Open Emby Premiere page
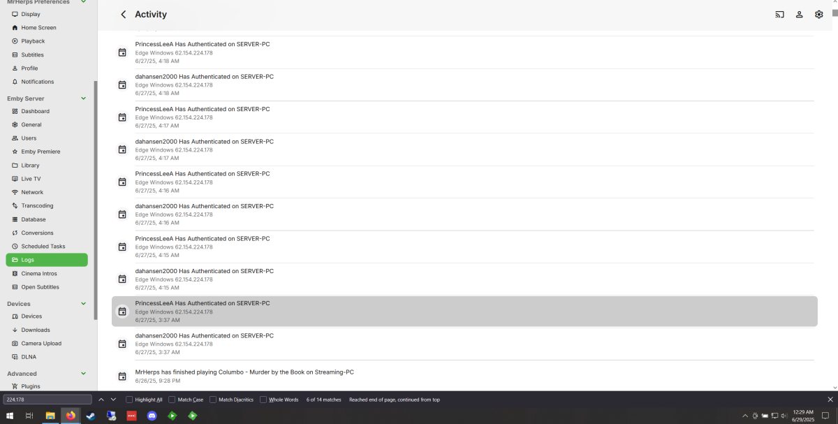 [47, 152]
